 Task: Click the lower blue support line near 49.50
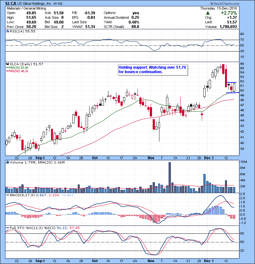coord(231,93)
